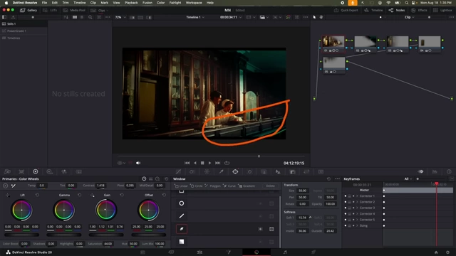Screen dimensions: 456x256
Task: Open the Information panel icon
Action: click(x=449, y=172)
